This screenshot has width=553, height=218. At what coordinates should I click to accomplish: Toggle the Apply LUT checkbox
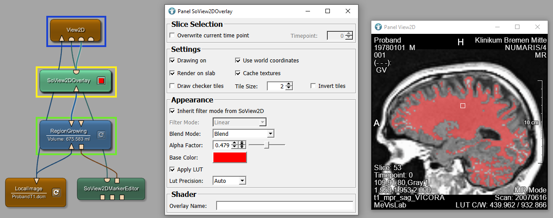[x=172, y=170]
